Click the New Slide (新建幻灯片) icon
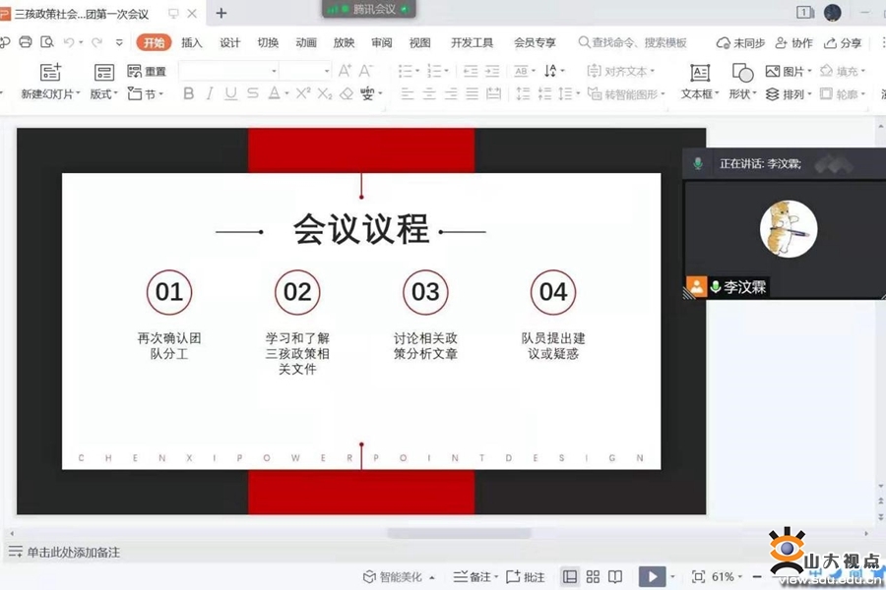This screenshot has height=590, width=886. [50, 72]
